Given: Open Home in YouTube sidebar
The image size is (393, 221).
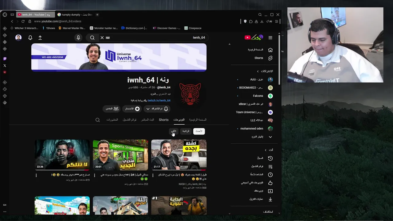Looking at the screenshot, I should tap(260, 50).
